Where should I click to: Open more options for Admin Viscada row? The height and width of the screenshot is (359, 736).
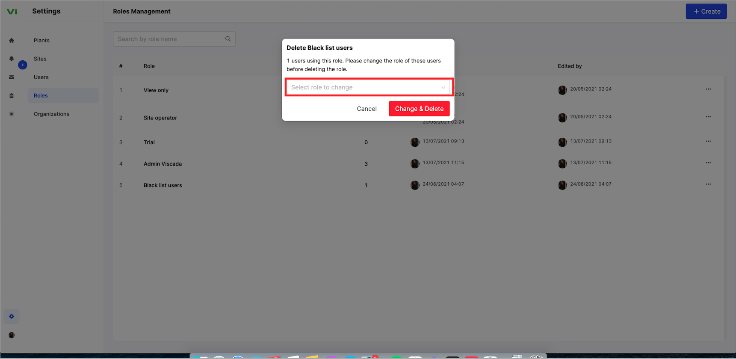point(708,163)
